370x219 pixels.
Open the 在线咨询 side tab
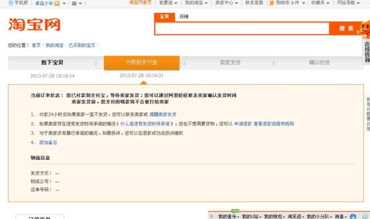(x=366, y=52)
